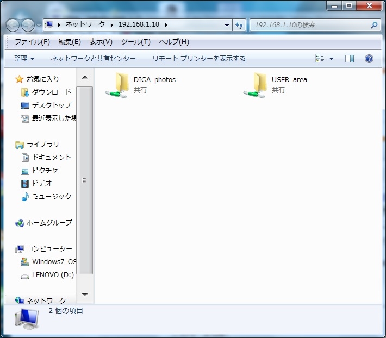Open recent pages dropdown beside Forward button

39,25
